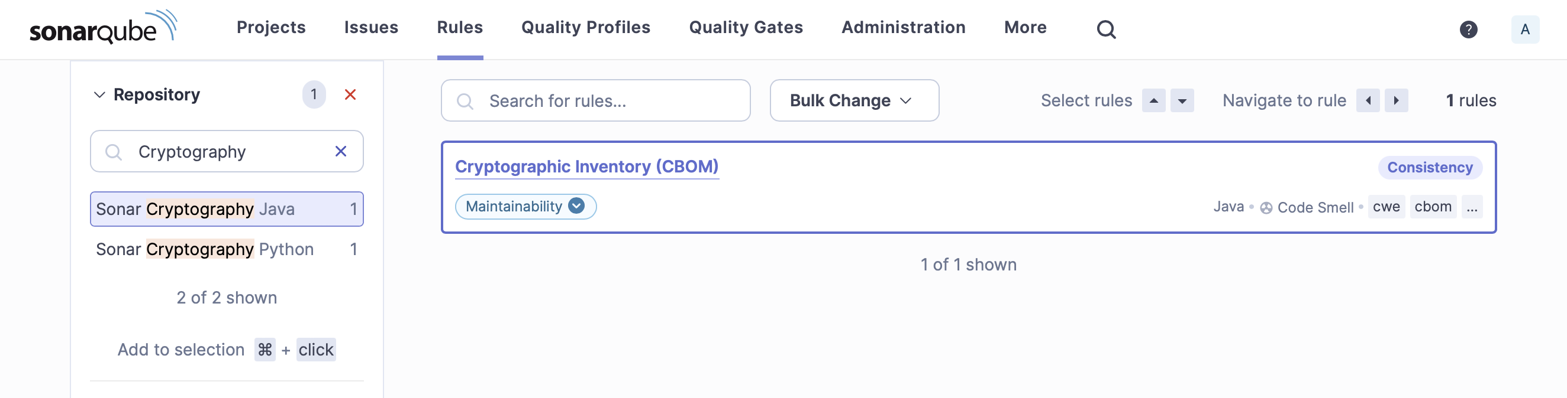Image resolution: width=1567 pixels, height=398 pixels.
Task: Click the search magnifier icon in top navigation
Action: [x=1105, y=29]
